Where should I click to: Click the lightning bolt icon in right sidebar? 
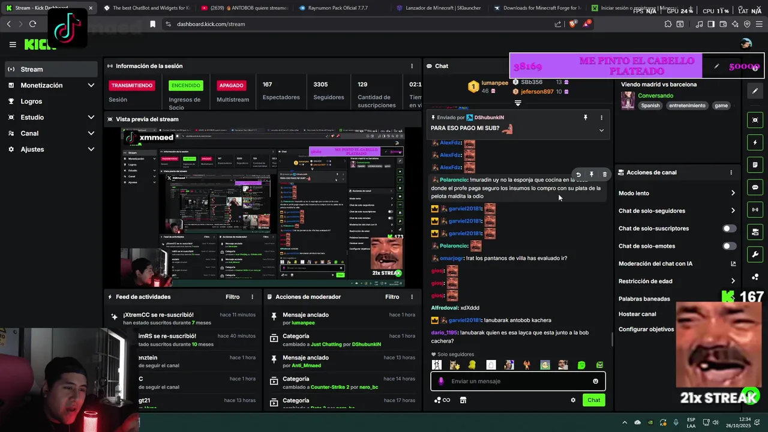point(755,143)
